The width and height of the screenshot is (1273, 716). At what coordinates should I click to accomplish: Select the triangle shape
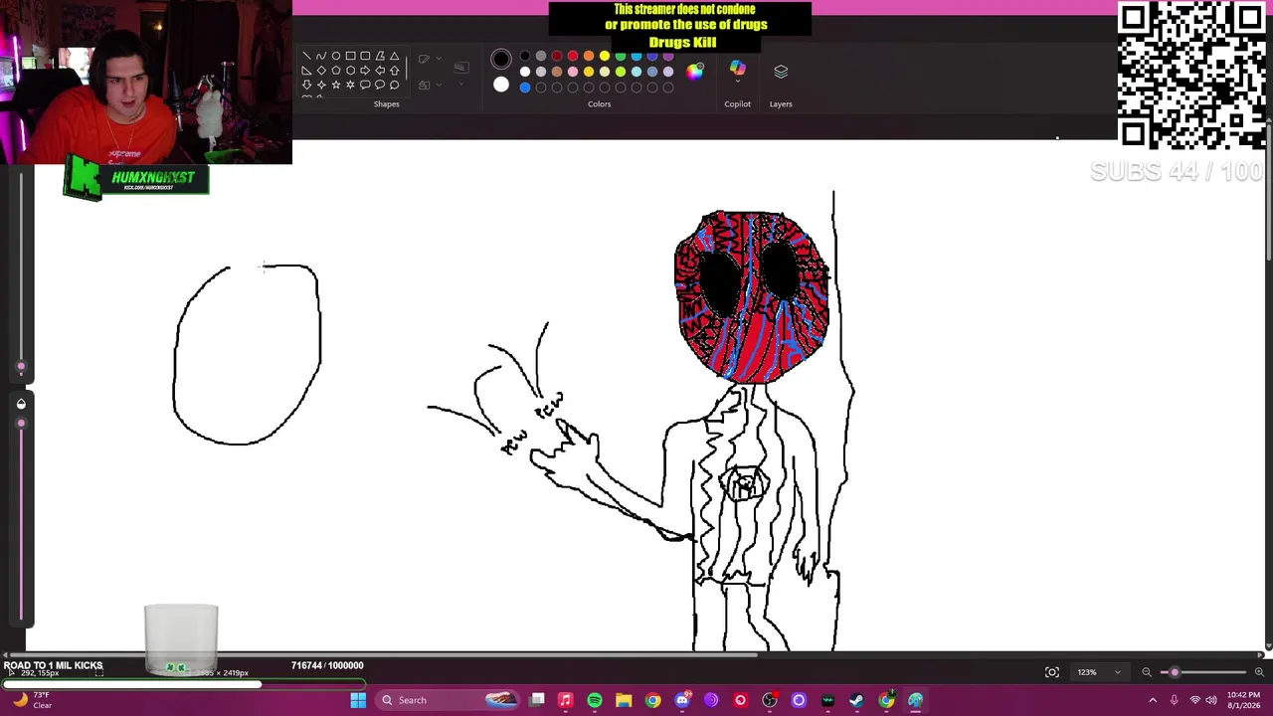394,56
